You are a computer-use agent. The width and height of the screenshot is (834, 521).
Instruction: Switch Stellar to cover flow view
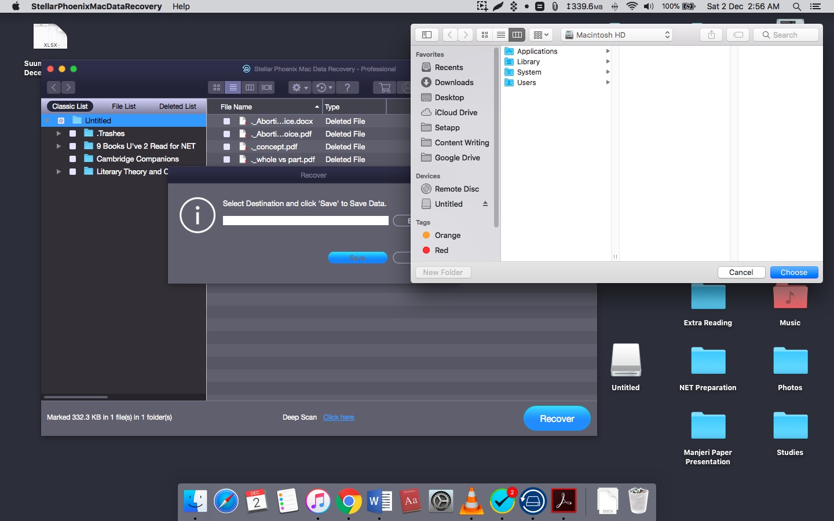tap(267, 87)
